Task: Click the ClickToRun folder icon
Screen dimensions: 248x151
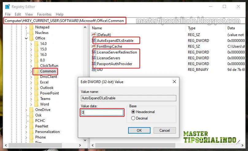Action: pos(36,66)
